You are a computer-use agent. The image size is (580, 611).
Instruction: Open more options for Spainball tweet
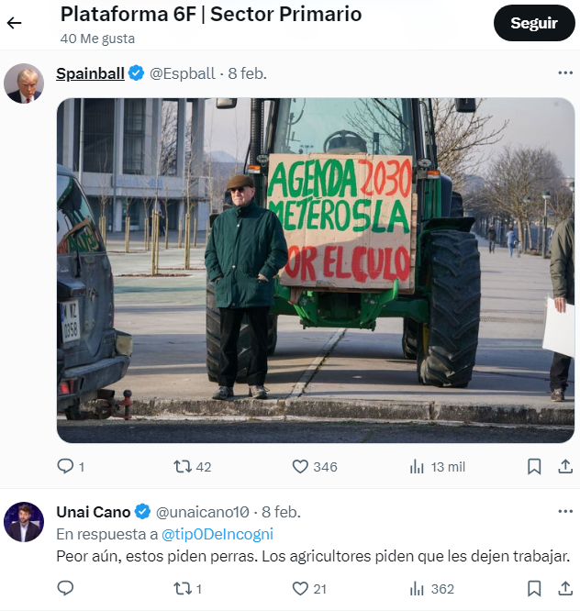click(x=565, y=72)
